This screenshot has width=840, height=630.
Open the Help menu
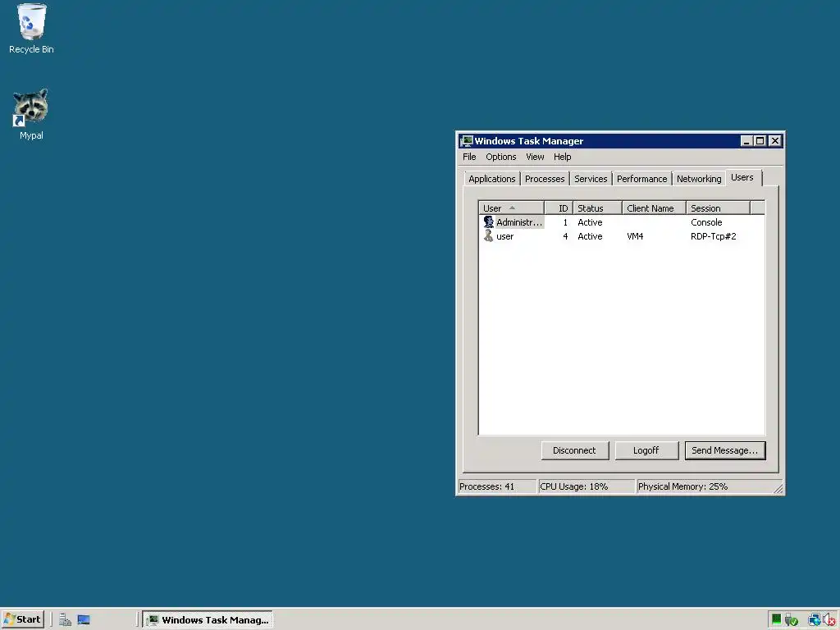(563, 157)
